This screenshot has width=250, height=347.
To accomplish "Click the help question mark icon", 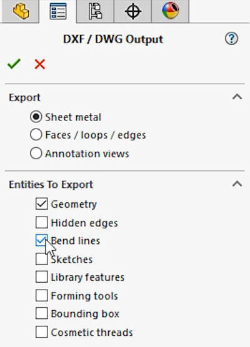I will (x=231, y=39).
